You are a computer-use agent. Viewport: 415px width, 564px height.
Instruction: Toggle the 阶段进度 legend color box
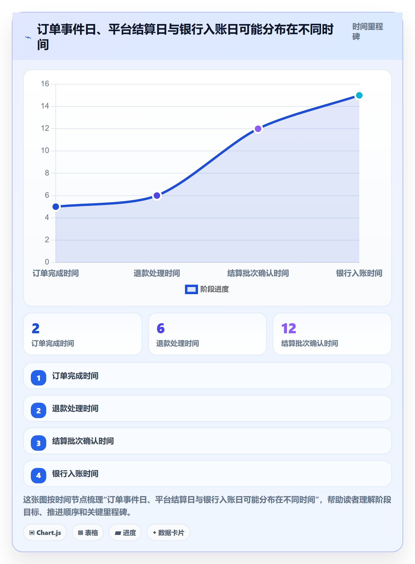pos(191,289)
